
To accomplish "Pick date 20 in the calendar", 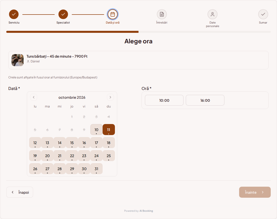I will 47,156.
